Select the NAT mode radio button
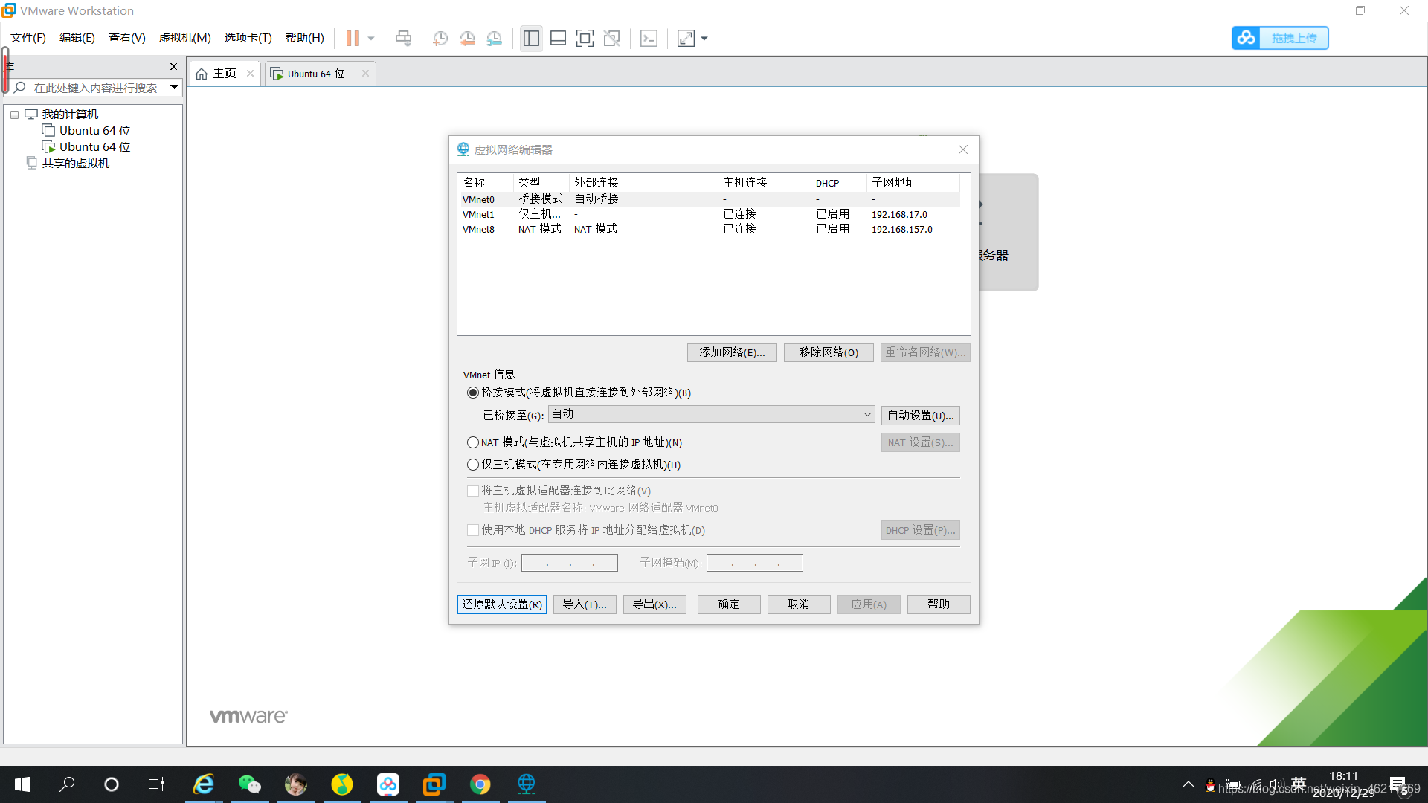This screenshot has width=1428, height=803. (473, 442)
